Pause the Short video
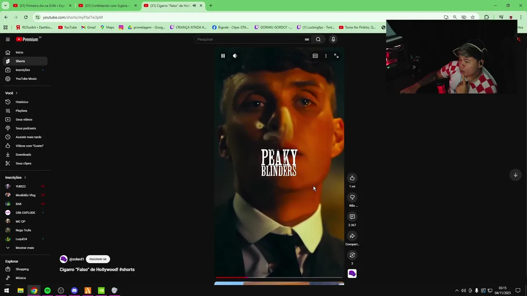The height and width of the screenshot is (296, 527). tap(223, 56)
